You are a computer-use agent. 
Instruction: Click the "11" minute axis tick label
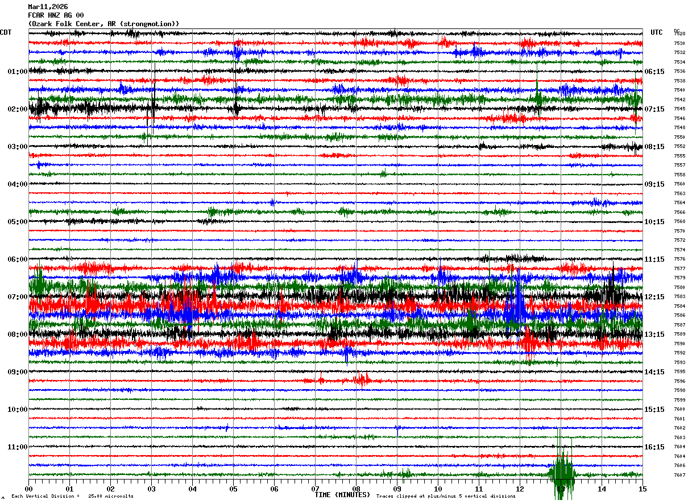pyautogui.click(x=479, y=489)
